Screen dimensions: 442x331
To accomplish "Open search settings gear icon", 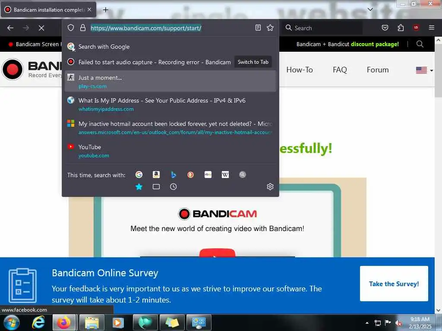I will pyautogui.click(x=270, y=187).
